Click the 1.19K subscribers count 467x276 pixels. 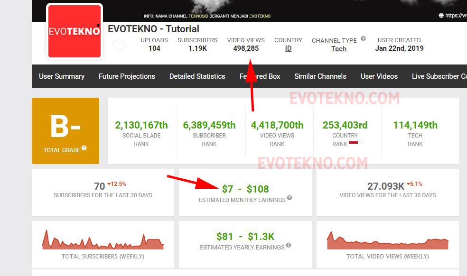(197, 48)
